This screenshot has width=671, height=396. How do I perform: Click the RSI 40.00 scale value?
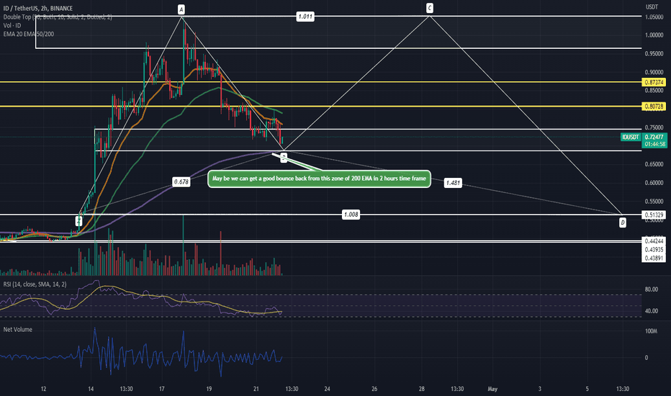tap(652, 311)
